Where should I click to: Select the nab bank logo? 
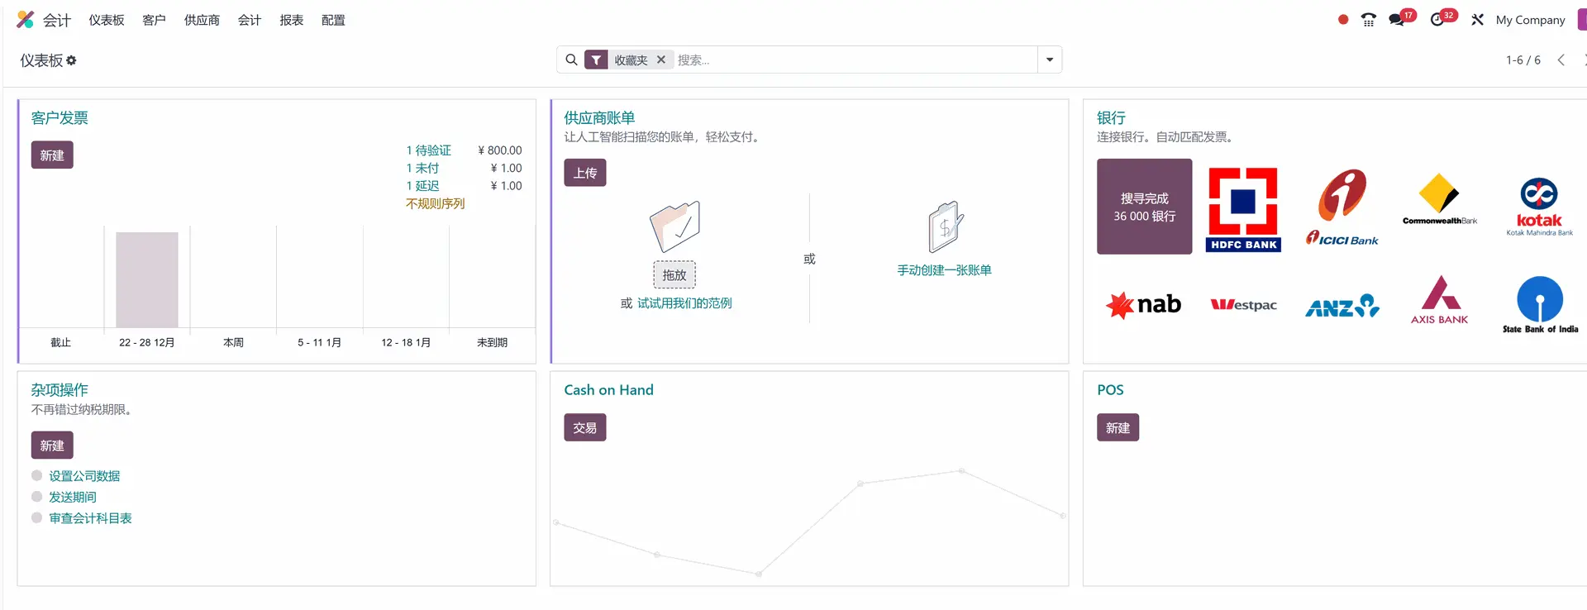click(1144, 305)
